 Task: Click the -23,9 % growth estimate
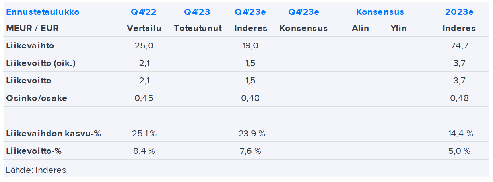250,134
